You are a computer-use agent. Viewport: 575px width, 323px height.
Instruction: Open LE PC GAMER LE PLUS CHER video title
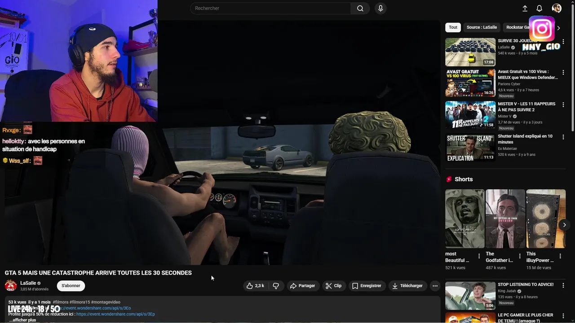click(526, 318)
